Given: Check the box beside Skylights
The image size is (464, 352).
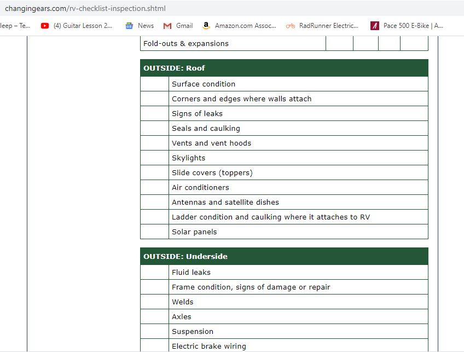Looking at the screenshot, I should pos(154,158).
